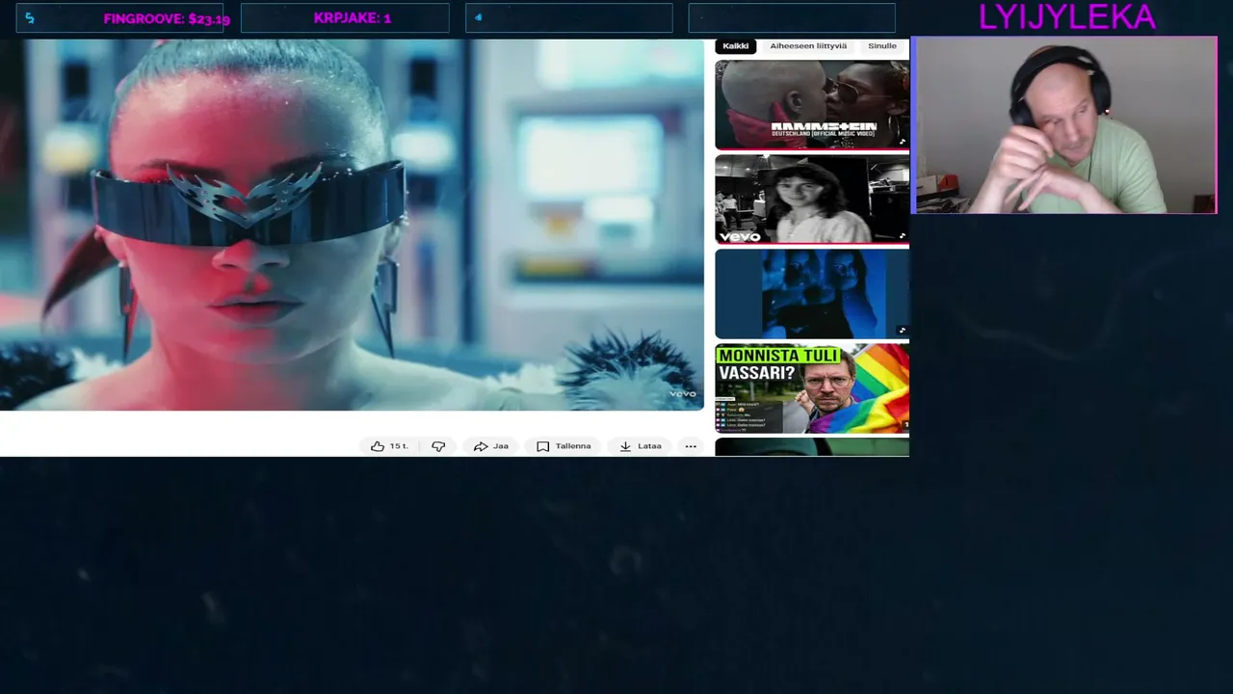Open the blue-tinted recommended video thumbnail
Viewport: 1233px width, 694px height.
812,293
